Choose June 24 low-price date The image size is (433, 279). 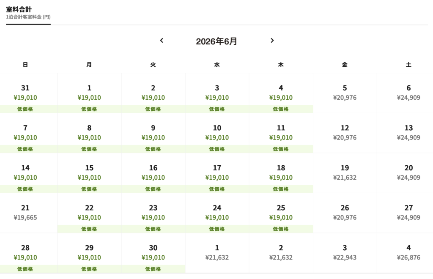tap(217, 213)
